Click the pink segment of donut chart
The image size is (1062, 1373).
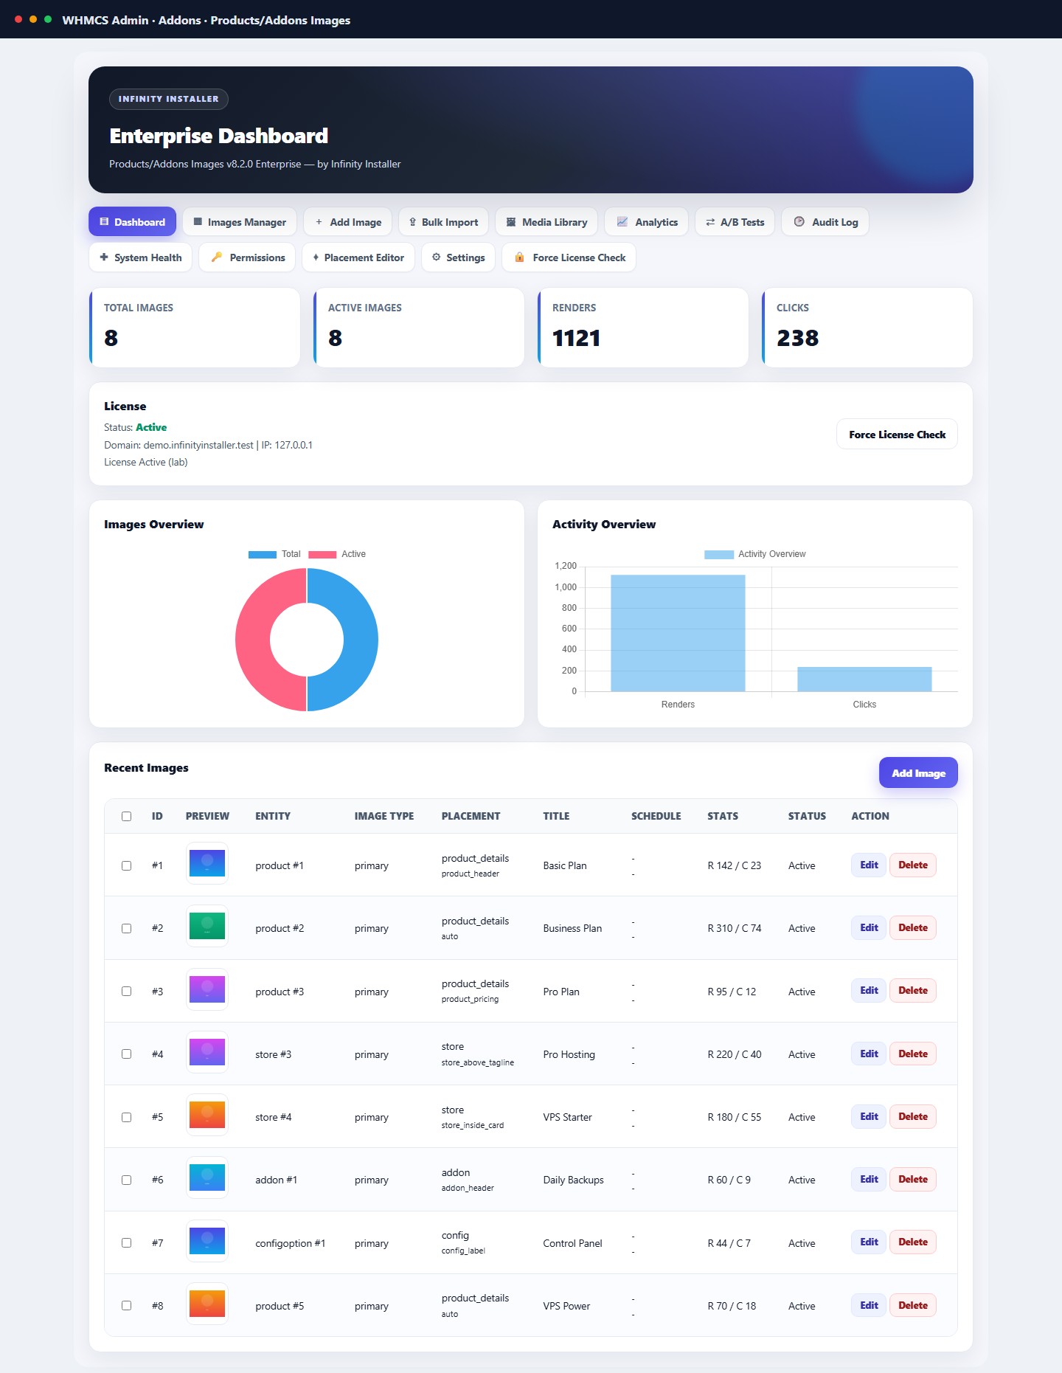pos(254,640)
